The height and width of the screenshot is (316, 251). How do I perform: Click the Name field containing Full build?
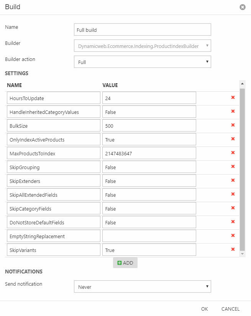click(x=142, y=30)
